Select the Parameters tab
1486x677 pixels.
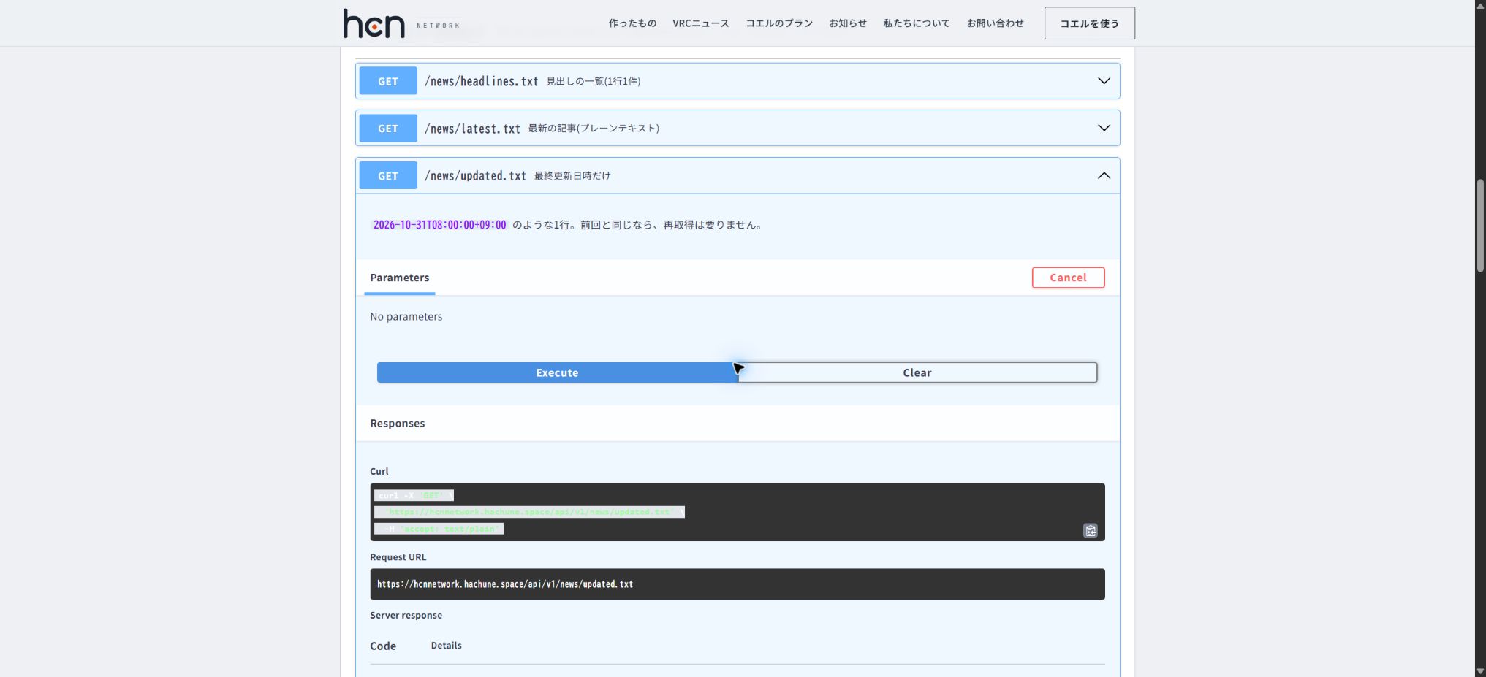click(x=399, y=278)
